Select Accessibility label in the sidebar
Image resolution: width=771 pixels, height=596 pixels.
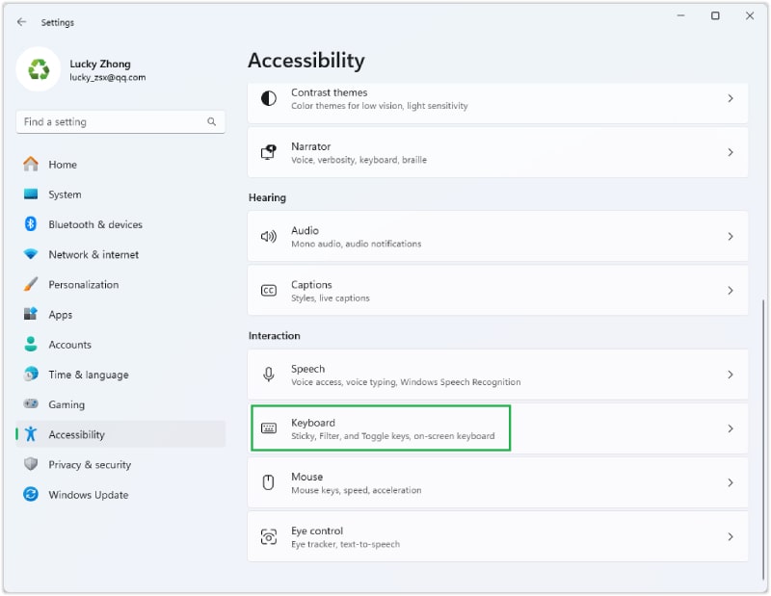[x=77, y=434]
